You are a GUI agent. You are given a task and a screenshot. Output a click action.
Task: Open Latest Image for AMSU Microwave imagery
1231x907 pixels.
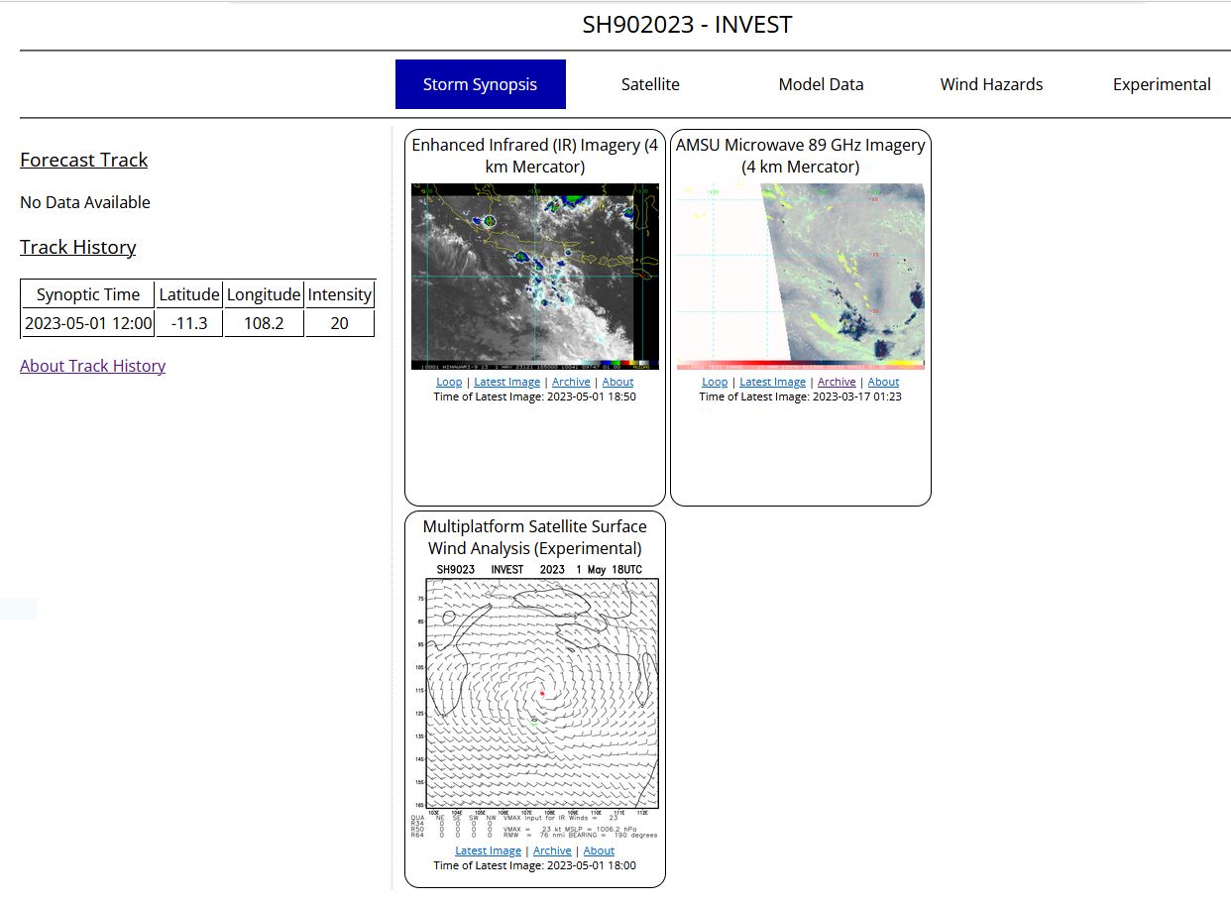click(772, 382)
